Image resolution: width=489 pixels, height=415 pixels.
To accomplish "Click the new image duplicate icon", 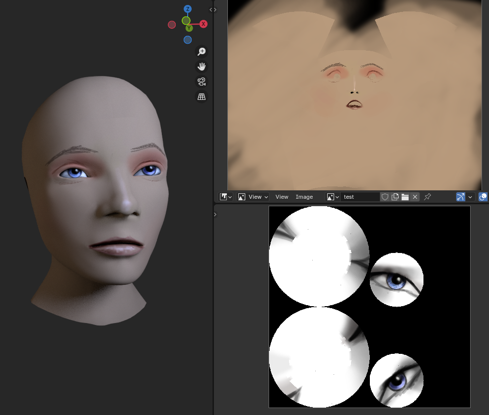I will [x=395, y=197].
